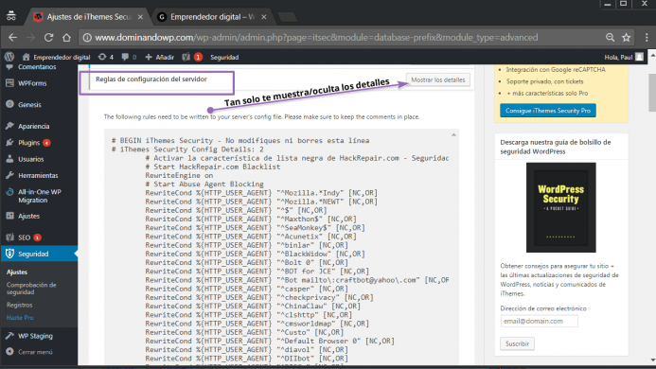Click the '^ChinaClaw' rewrite rule line
Viewport: 656px width, 369px height.
click(x=253, y=307)
